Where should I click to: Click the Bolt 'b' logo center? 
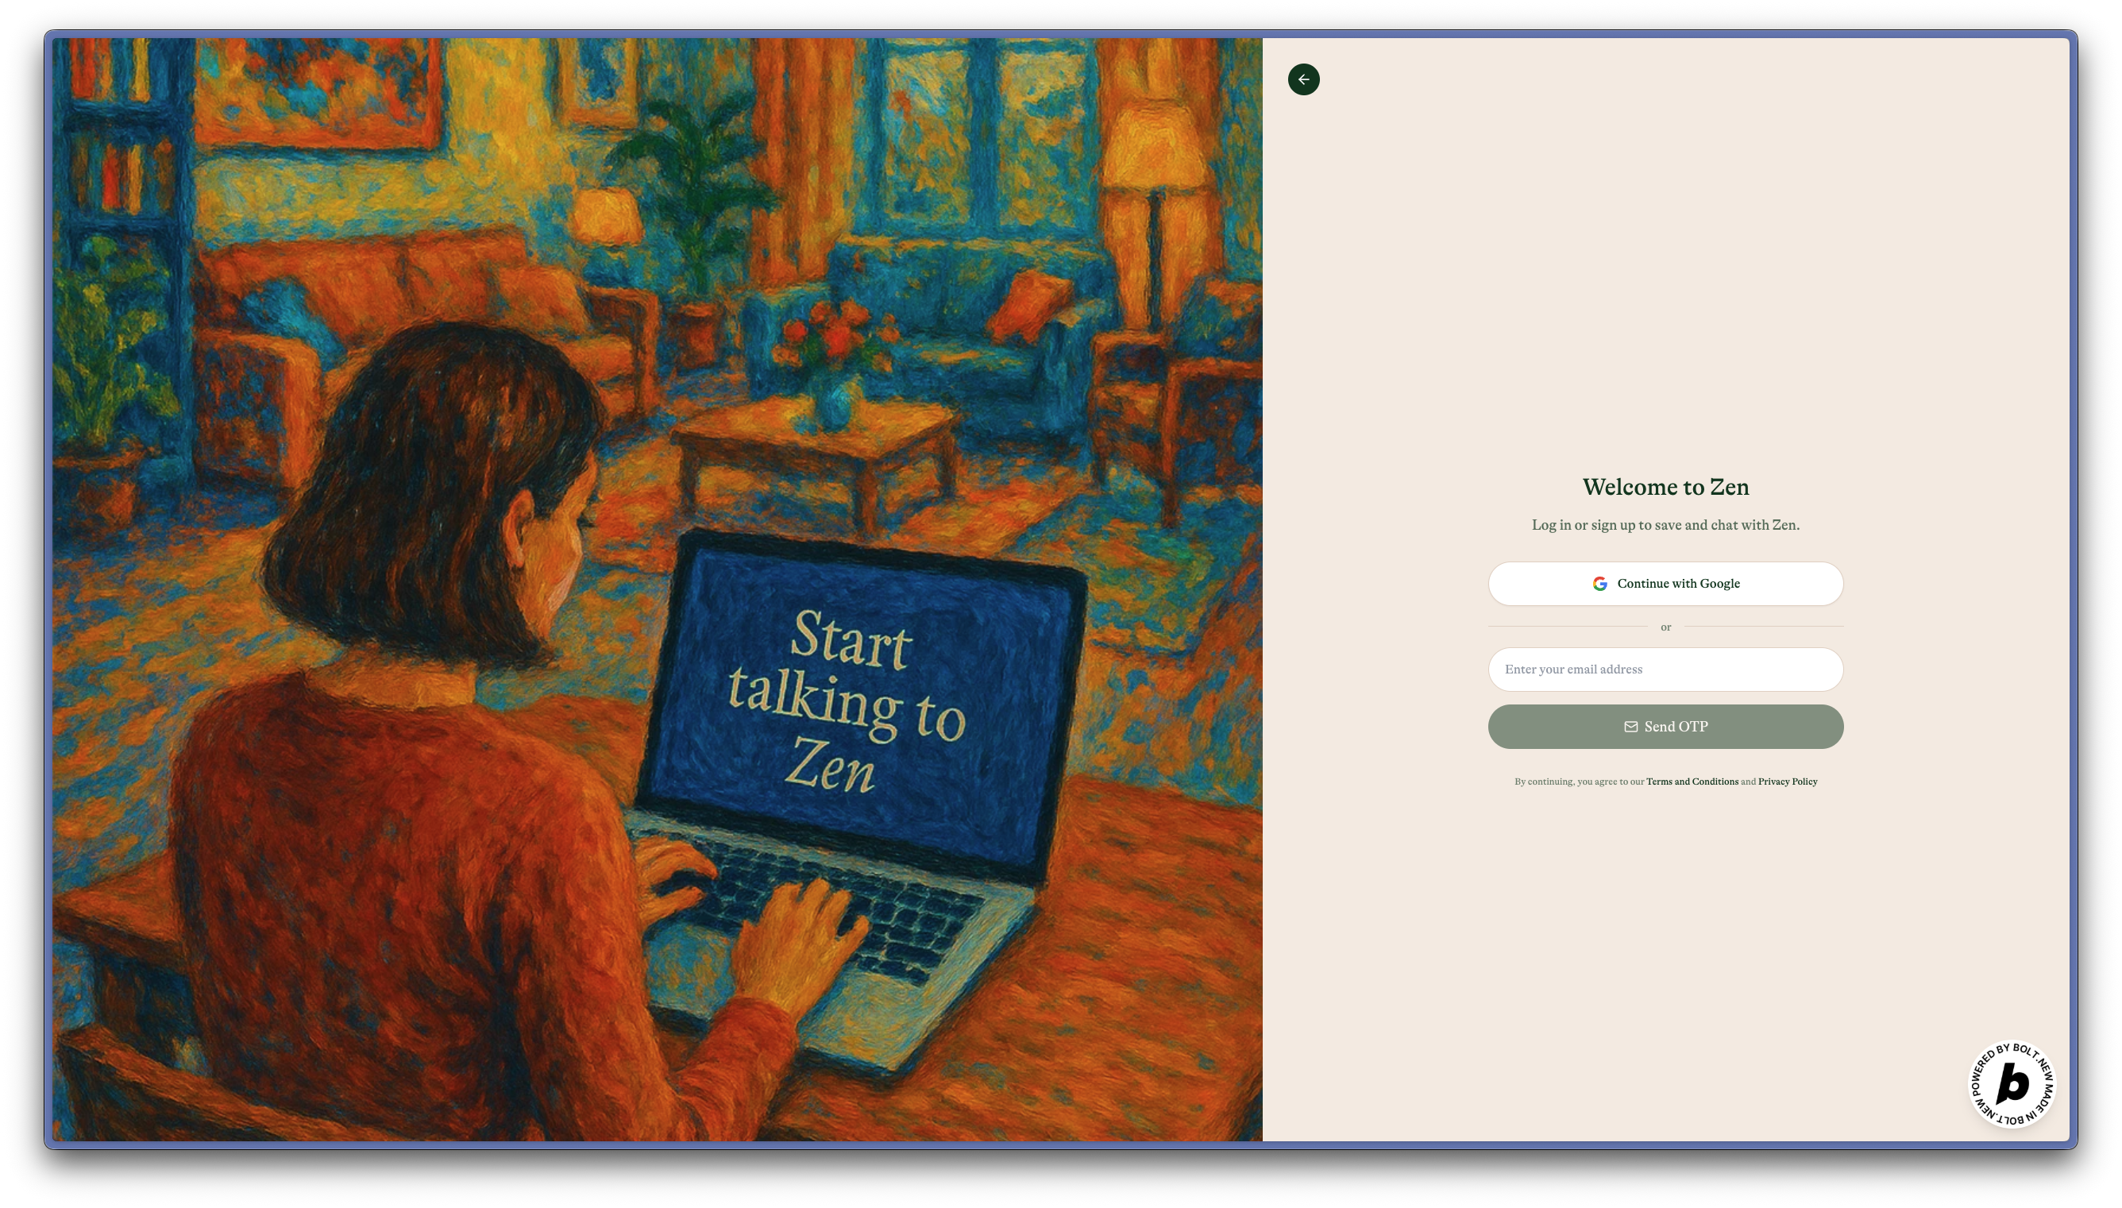tap(2012, 1084)
